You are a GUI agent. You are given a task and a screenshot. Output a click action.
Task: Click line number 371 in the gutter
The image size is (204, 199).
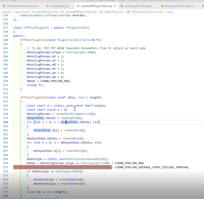click(x=5, y=167)
